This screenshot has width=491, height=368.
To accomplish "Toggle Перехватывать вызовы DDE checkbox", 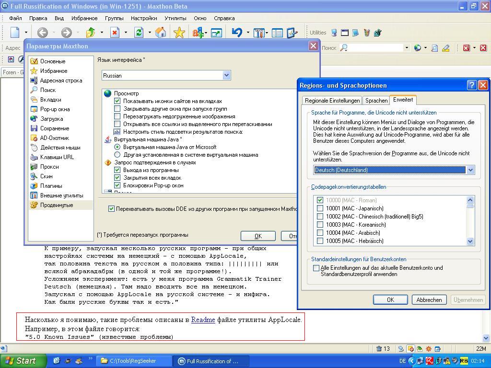I will (x=111, y=209).
